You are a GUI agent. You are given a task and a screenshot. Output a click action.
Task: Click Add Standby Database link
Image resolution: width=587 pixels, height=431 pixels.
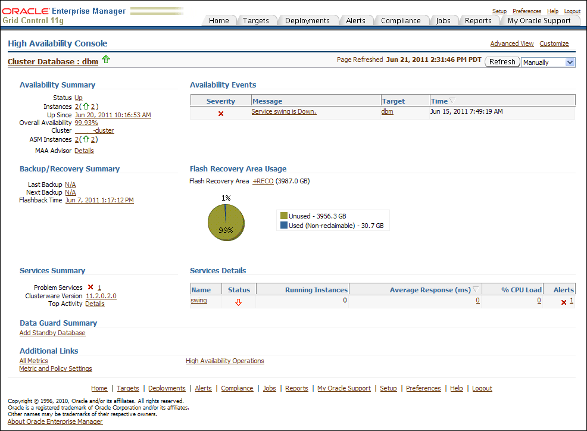52,333
